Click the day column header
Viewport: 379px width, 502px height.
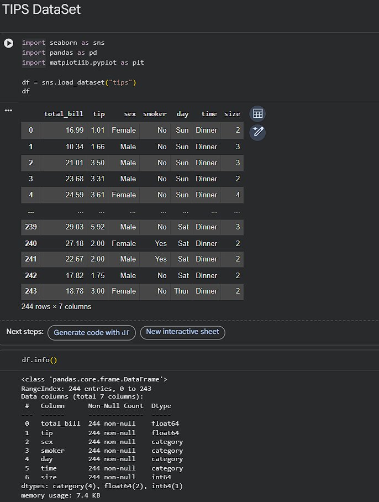pyautogui.click(x=183, y=114)
